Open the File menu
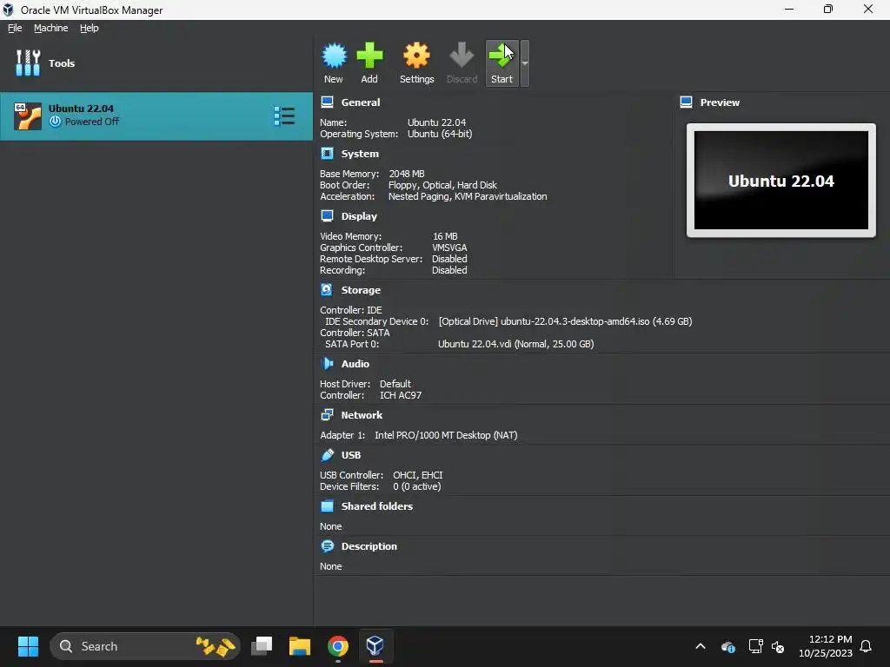 pos(15,28)
